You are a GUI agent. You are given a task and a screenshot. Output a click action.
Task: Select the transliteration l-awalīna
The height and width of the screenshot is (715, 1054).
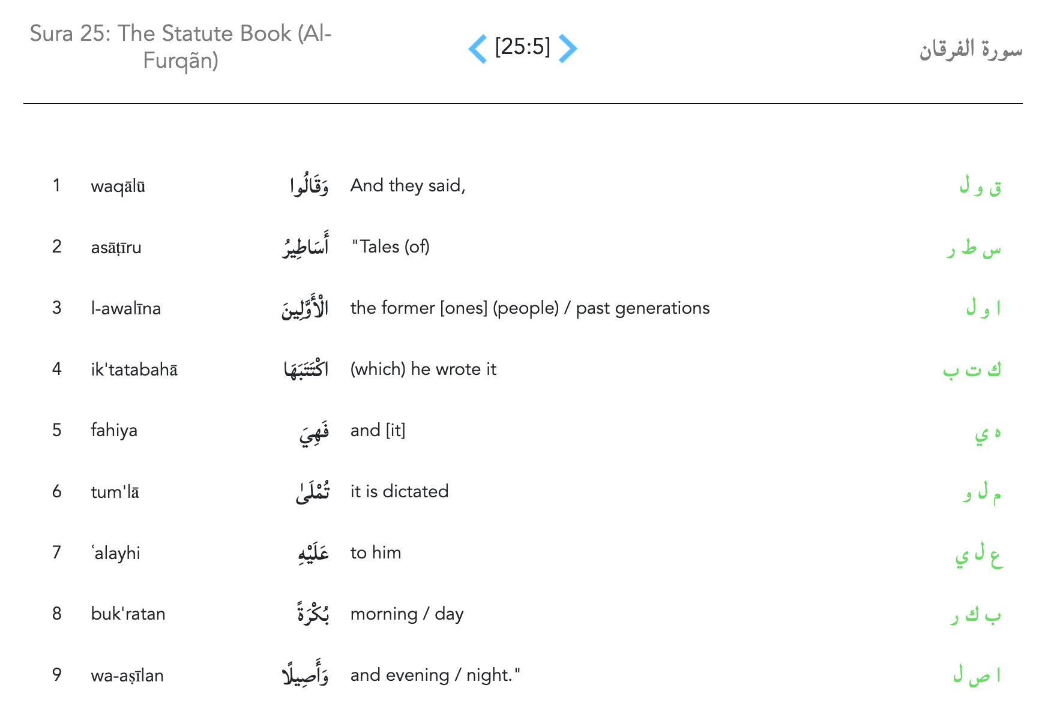(126, 309)
